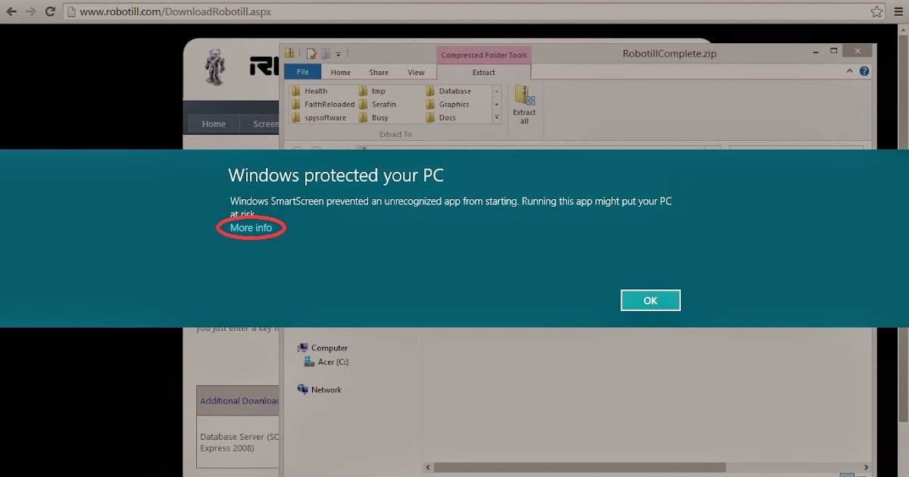Switch to the View ribbon tab

[x=417, y=73]
